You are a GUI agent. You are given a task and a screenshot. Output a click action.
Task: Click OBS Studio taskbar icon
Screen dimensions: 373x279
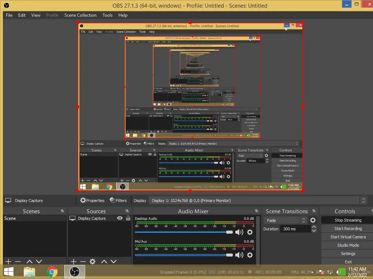pyautogui.click(x=74, y=272)
